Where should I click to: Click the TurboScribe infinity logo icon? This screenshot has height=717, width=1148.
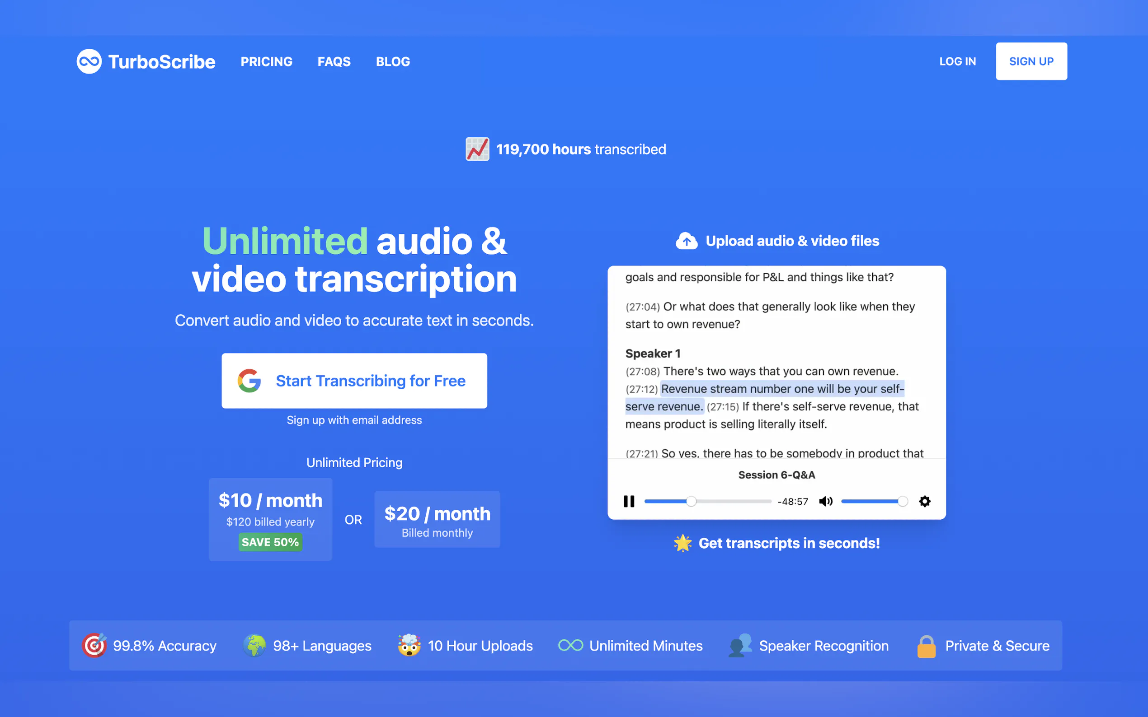pyautogui.click(x=89, y=61)
